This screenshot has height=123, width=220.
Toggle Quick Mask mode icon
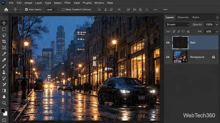coord(4,120)
